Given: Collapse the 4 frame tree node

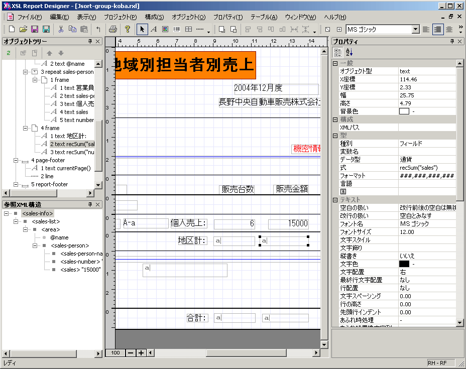Looking at the screenshot, I should click(x=25, y=128).
